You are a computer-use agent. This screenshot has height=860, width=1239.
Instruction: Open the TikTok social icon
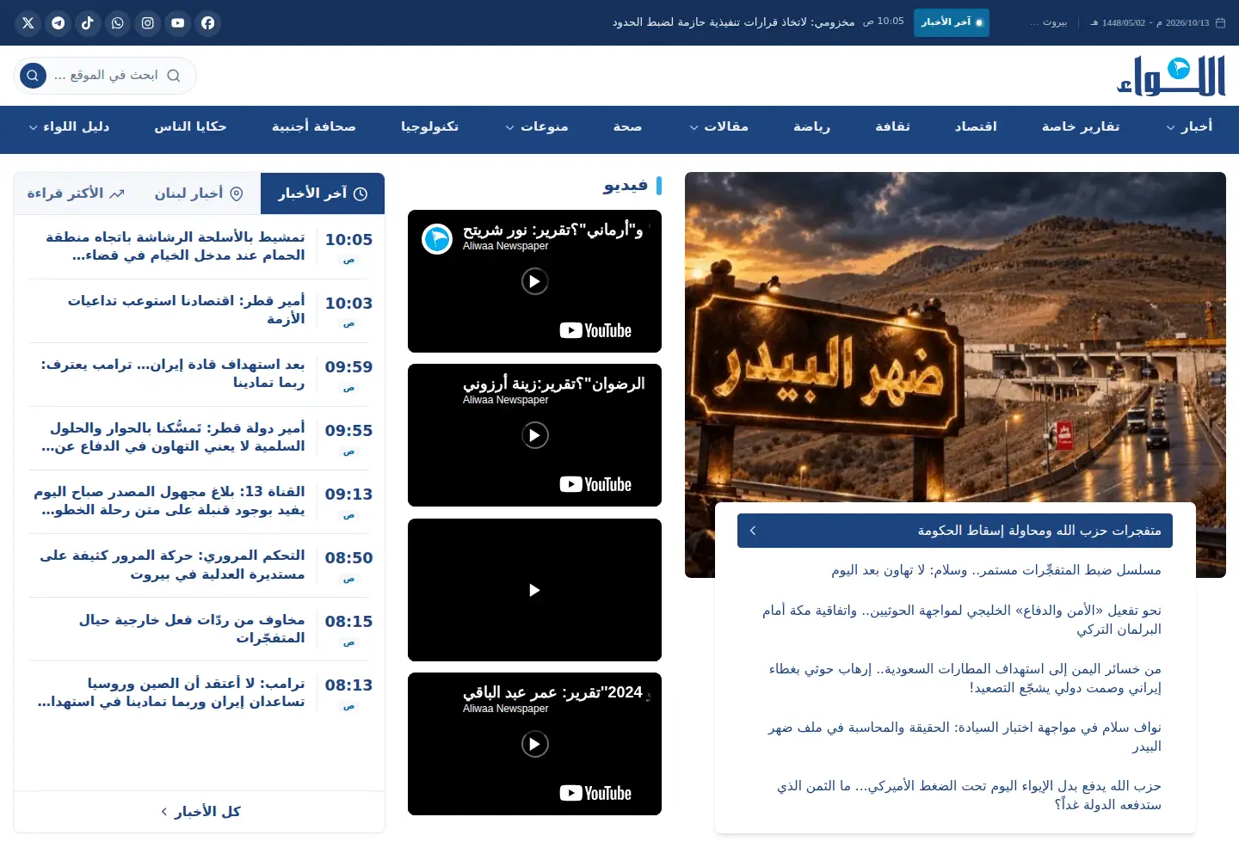click(88, 23)
